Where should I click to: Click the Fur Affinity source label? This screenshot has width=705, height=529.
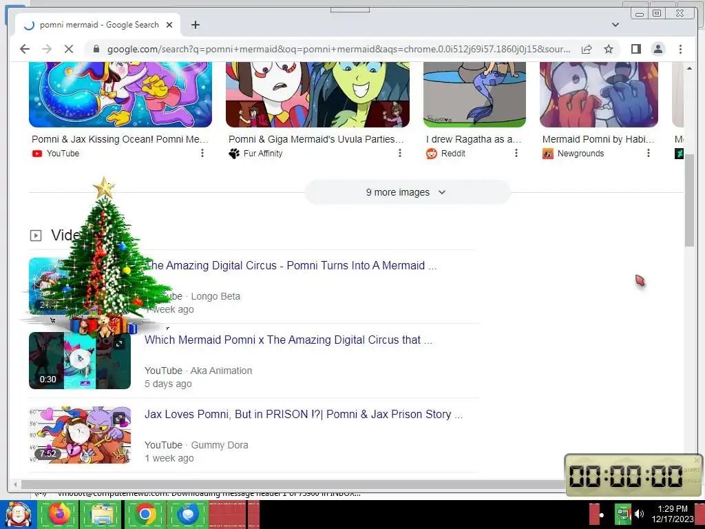tap(263, 154)
